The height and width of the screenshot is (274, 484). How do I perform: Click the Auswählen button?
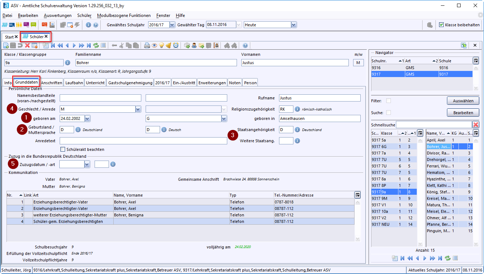click(x=463, y=101)
